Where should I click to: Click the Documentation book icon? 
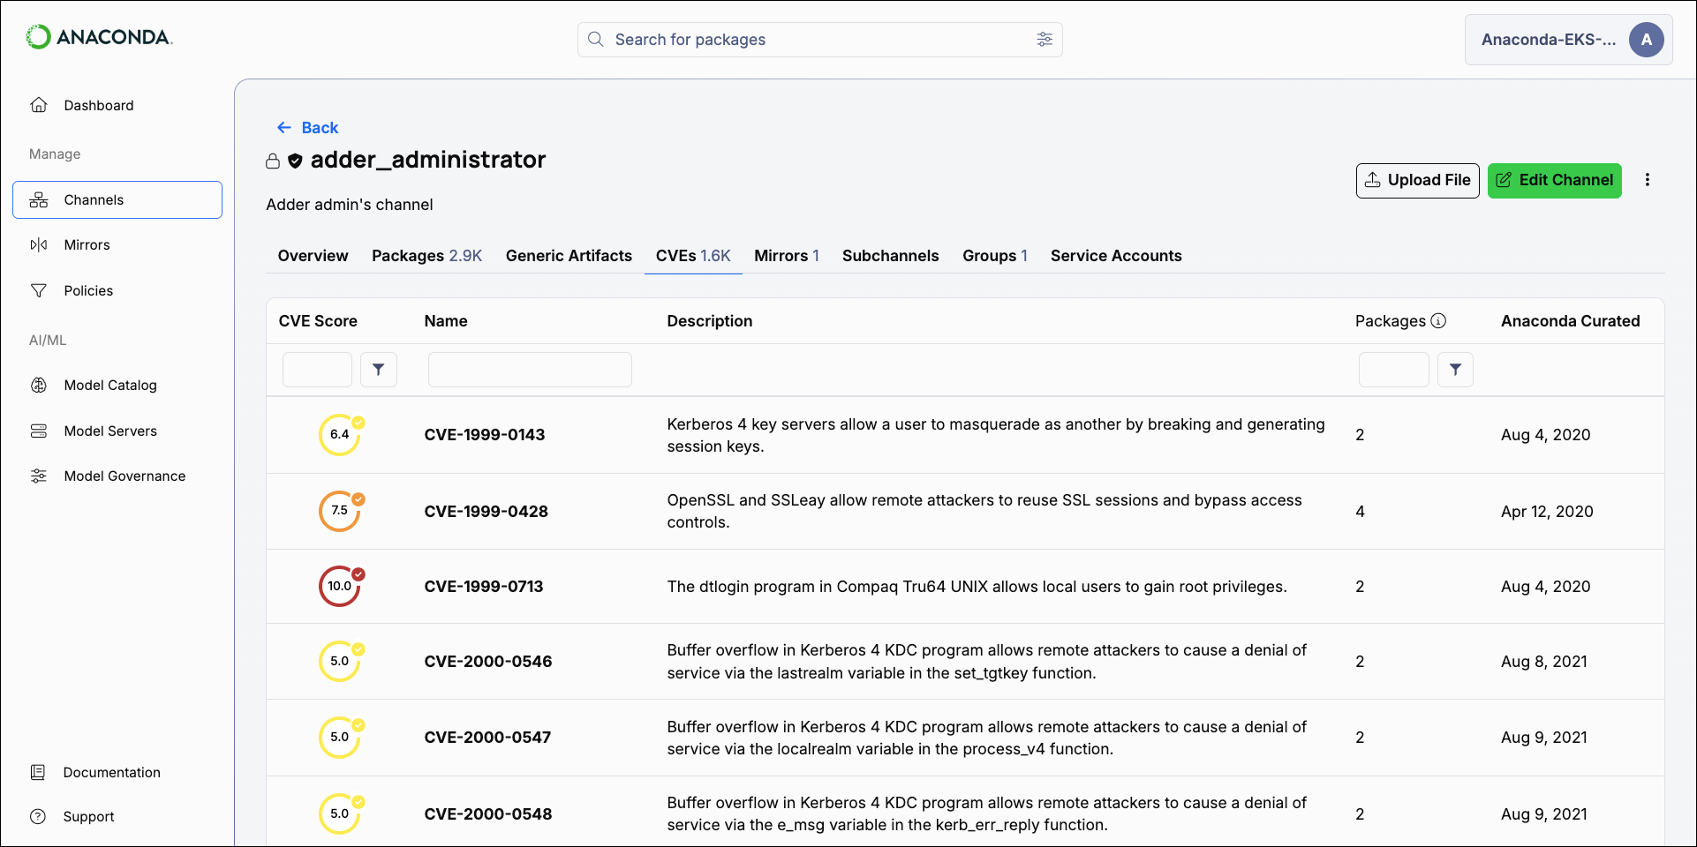coord(39,771)
